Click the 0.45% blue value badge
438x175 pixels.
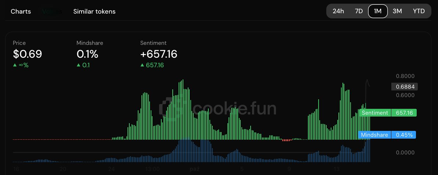404,135
